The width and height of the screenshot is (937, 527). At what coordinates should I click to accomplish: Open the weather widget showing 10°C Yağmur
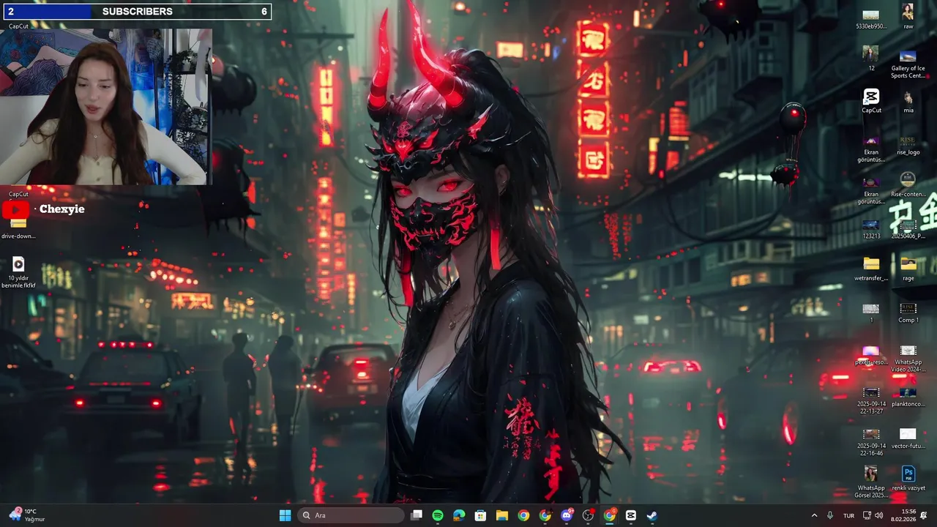pos(26,515)
